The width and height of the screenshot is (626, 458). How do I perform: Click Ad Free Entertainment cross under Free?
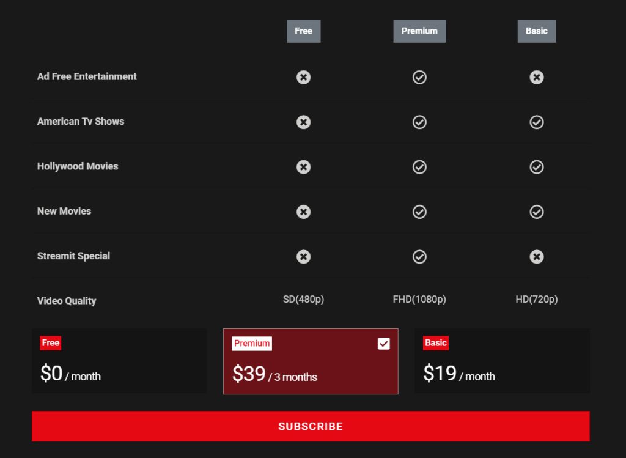(303, 77)
